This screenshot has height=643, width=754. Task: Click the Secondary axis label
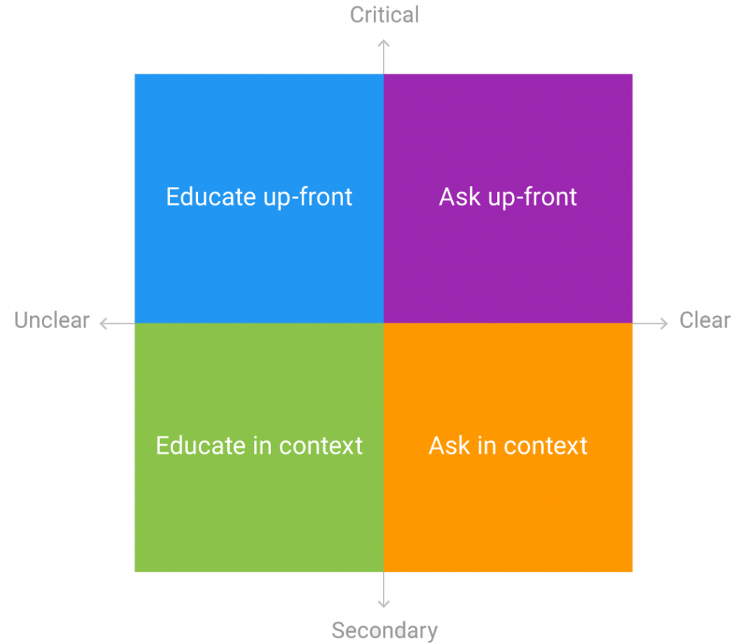point(384,630)
